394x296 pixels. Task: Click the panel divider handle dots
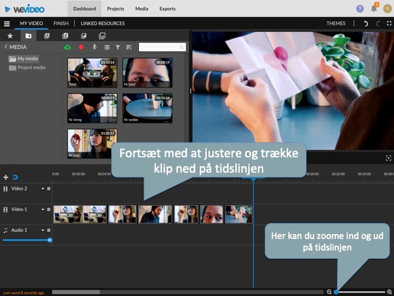pyautogui.click(x=190, y=91)
